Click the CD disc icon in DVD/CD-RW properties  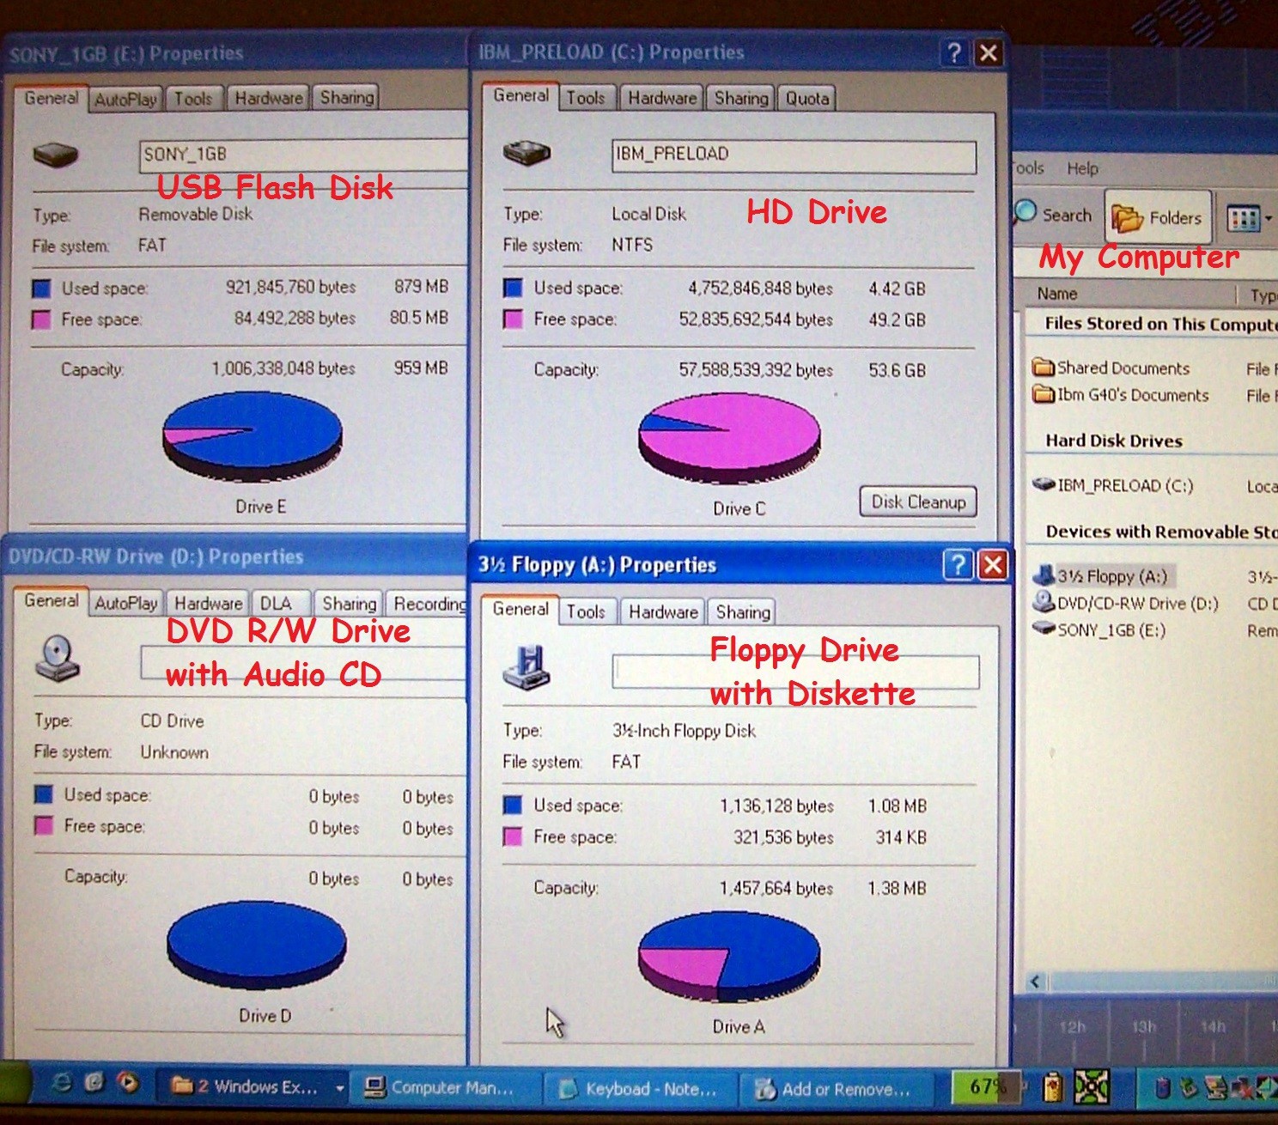(x=58, y=659)
